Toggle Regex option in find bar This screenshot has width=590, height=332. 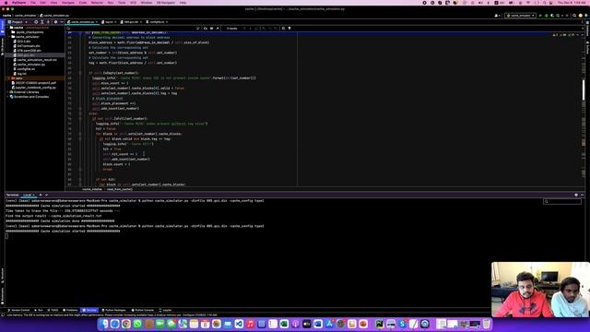pyautogui.click(x=218, y=29)
